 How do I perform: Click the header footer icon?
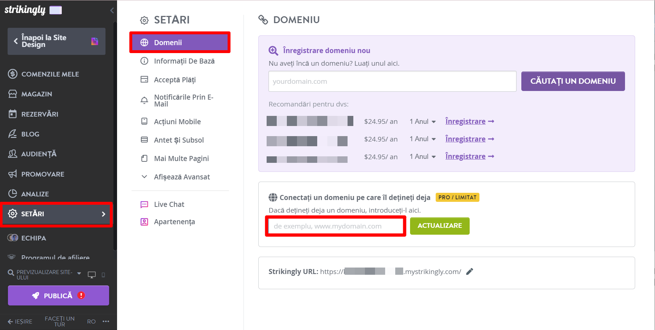coord(144,140)
